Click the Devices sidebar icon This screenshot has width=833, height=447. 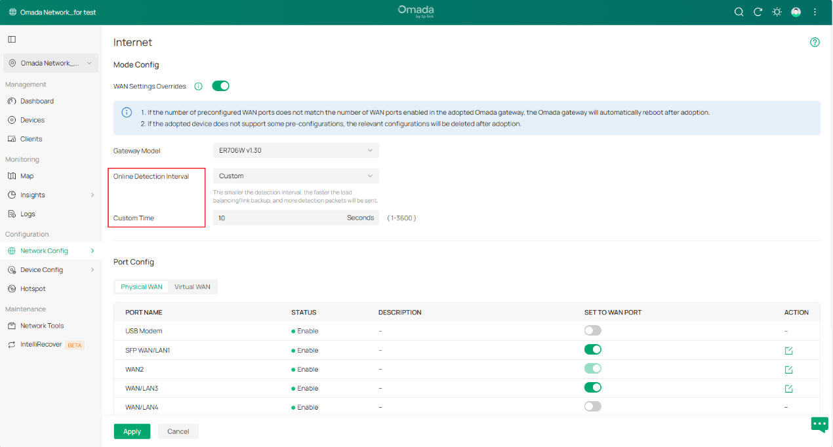click(12, 120)
